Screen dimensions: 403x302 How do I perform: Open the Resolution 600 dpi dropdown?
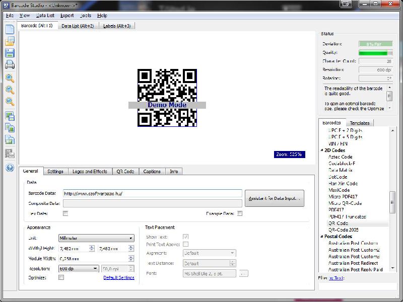click(79, 269)
